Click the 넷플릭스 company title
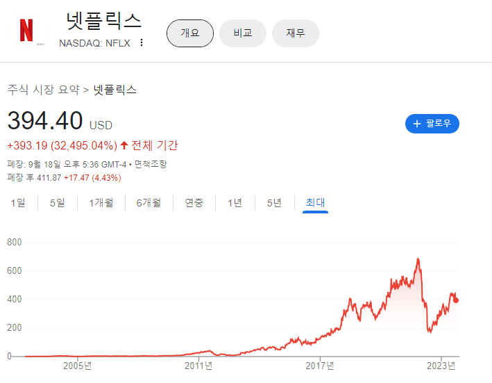The image size is (492, 383). pos(104,22)
